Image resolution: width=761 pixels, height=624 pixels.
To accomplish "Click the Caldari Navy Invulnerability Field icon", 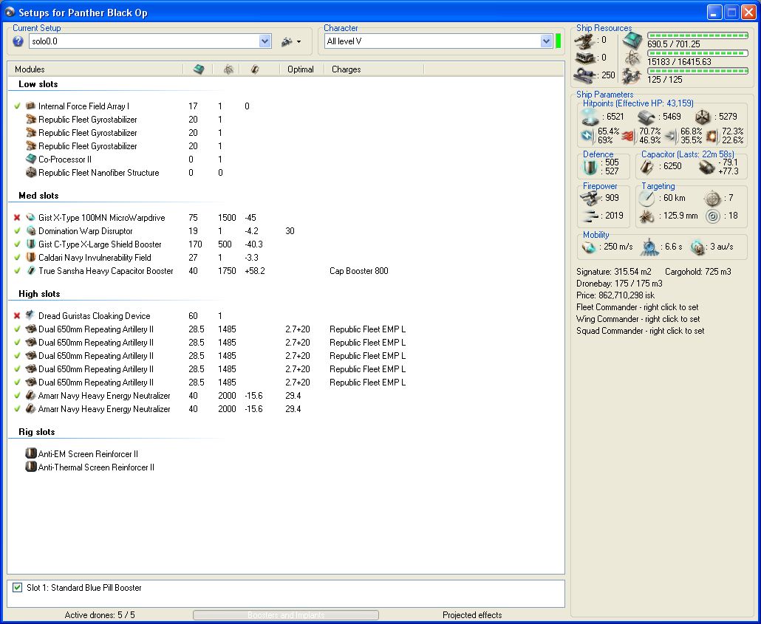I will [31, 257].
